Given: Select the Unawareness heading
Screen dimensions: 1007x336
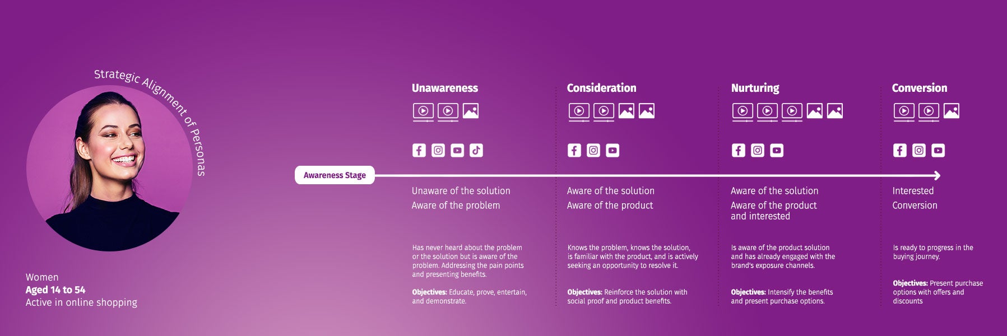Looking at the screenshot, I should tap(445, 88).
